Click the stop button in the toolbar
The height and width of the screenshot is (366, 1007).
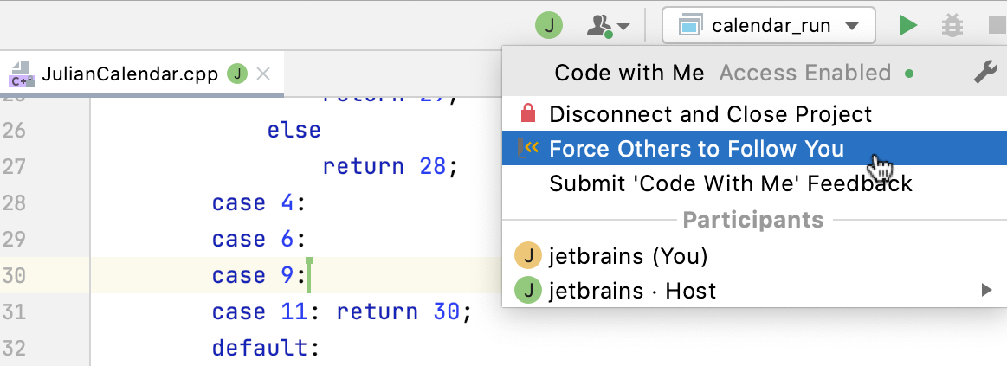pos(997,26)
